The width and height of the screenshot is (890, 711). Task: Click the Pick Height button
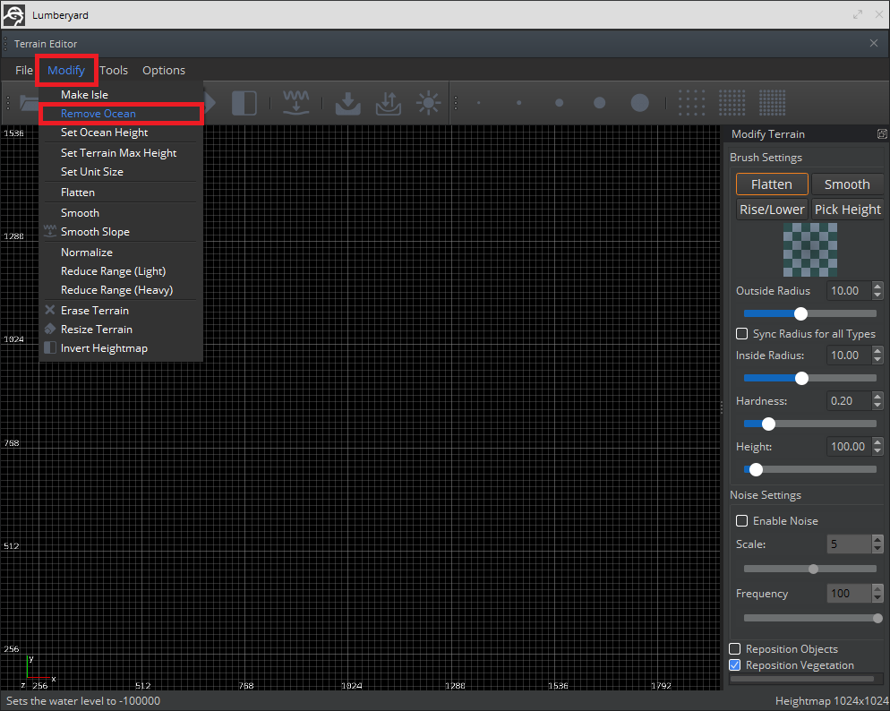pos(847,210)
